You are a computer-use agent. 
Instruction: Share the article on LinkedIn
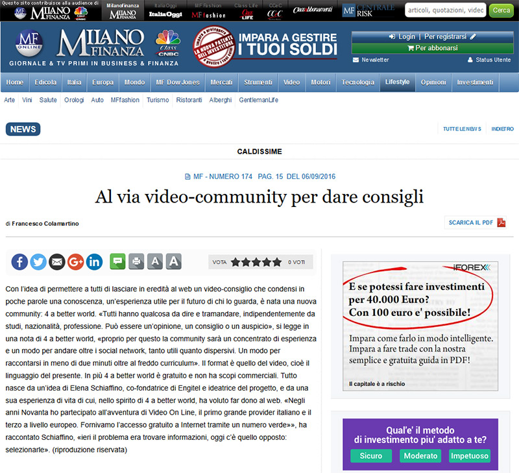coord(95,261)
